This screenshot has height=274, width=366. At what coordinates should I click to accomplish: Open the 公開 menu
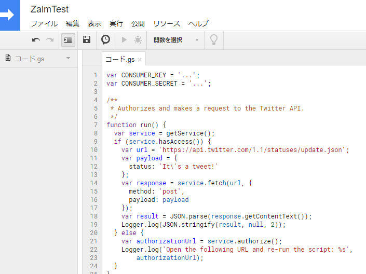pyautogui.click(x=138, y=23)
